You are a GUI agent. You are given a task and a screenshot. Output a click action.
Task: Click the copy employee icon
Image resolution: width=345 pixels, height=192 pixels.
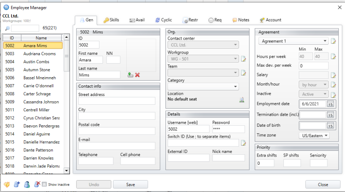pos(27,185)
